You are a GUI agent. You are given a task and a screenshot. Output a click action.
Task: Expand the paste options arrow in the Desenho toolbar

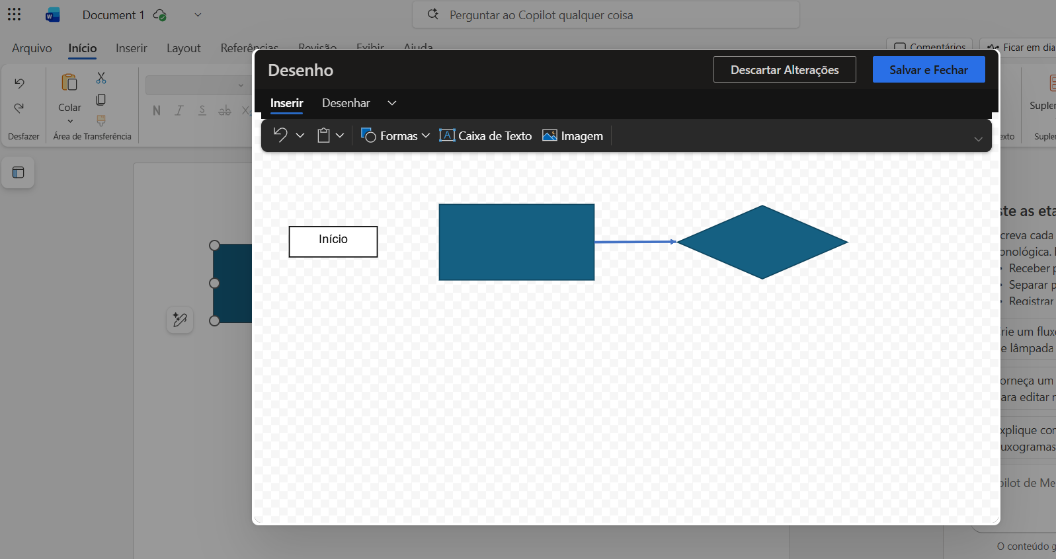coord(340,135)
